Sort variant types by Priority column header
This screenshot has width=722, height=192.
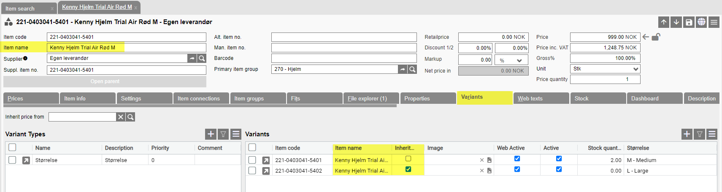171,148
